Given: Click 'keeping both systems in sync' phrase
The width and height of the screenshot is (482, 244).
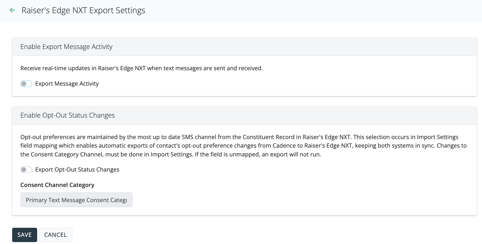Looking at the screenshot, I should coord(395,146).
